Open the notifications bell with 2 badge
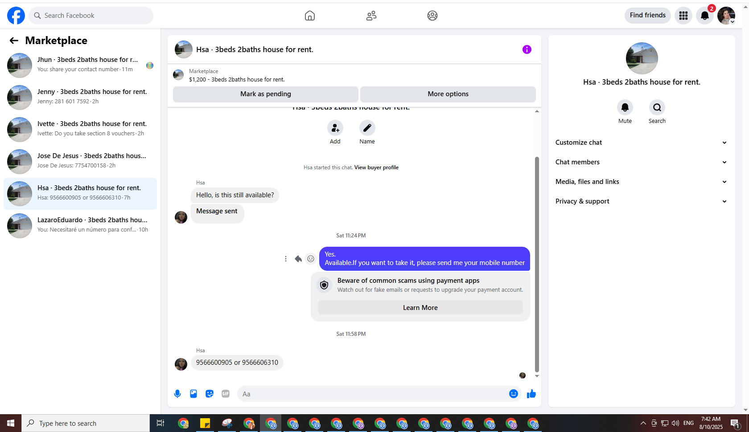Image resolution: width=749 pixels, height=432 pixels. tap(705, 16)
